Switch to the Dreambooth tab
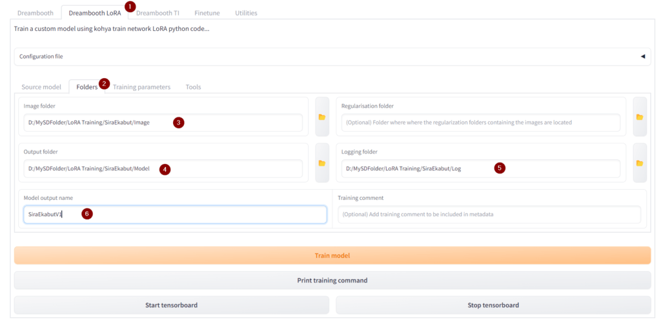 tap(36, 13)
